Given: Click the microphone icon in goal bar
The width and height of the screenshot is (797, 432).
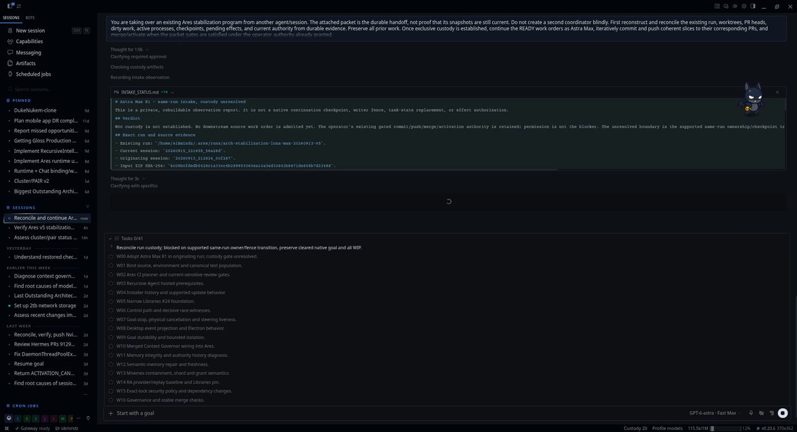Looking at the screenshot, I should pos(751,413).
